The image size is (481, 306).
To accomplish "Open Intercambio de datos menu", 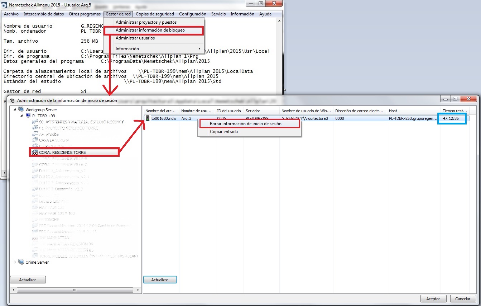I will pos(44,14).
